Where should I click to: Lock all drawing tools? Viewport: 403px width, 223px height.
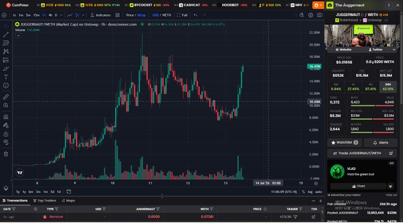6,134
